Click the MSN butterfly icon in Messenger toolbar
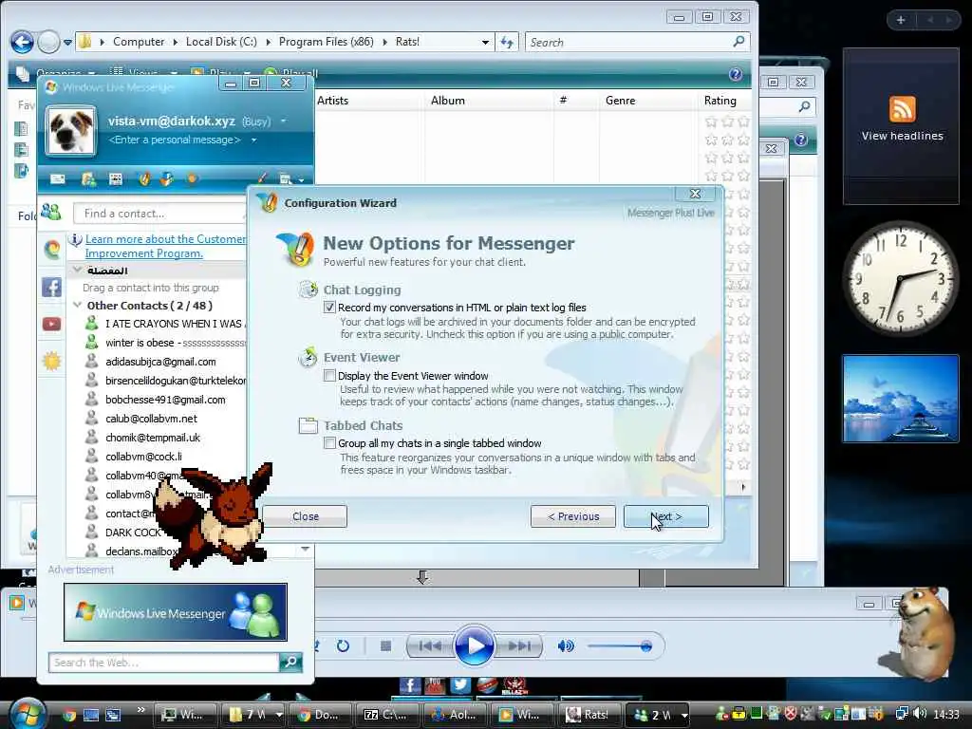Image resolution: width=972 pixels, height=729 pixels. click(x=167, y=179)
